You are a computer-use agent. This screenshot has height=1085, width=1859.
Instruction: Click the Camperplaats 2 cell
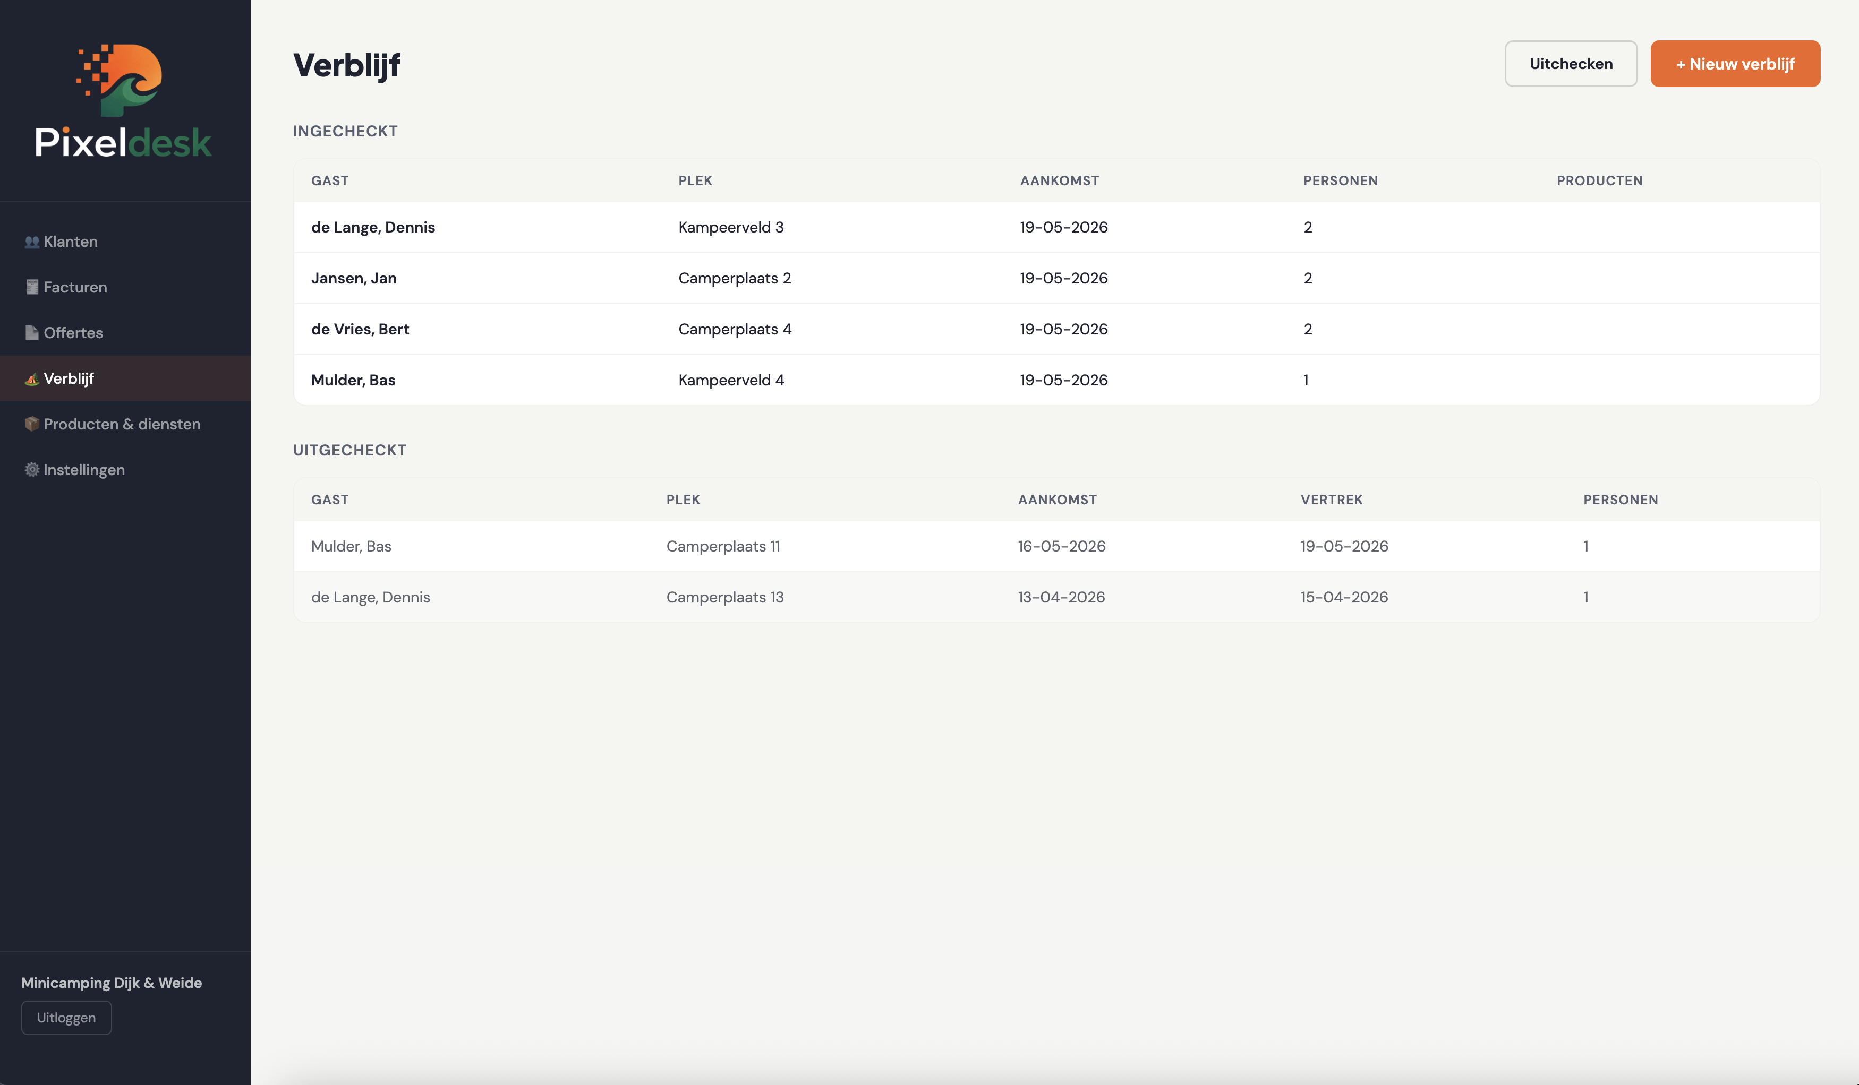point(735,279)
